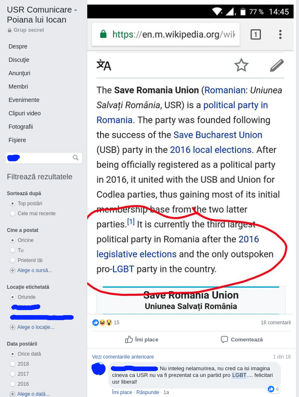Click the star watchlist icon

(241, 65)
